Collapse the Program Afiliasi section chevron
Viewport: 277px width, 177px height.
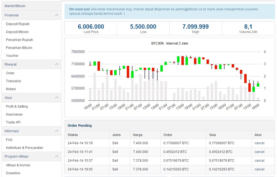click(x=57, y=157)
